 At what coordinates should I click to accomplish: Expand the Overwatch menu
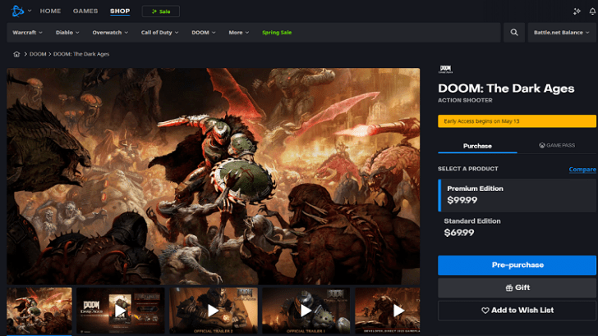[110, 32]
